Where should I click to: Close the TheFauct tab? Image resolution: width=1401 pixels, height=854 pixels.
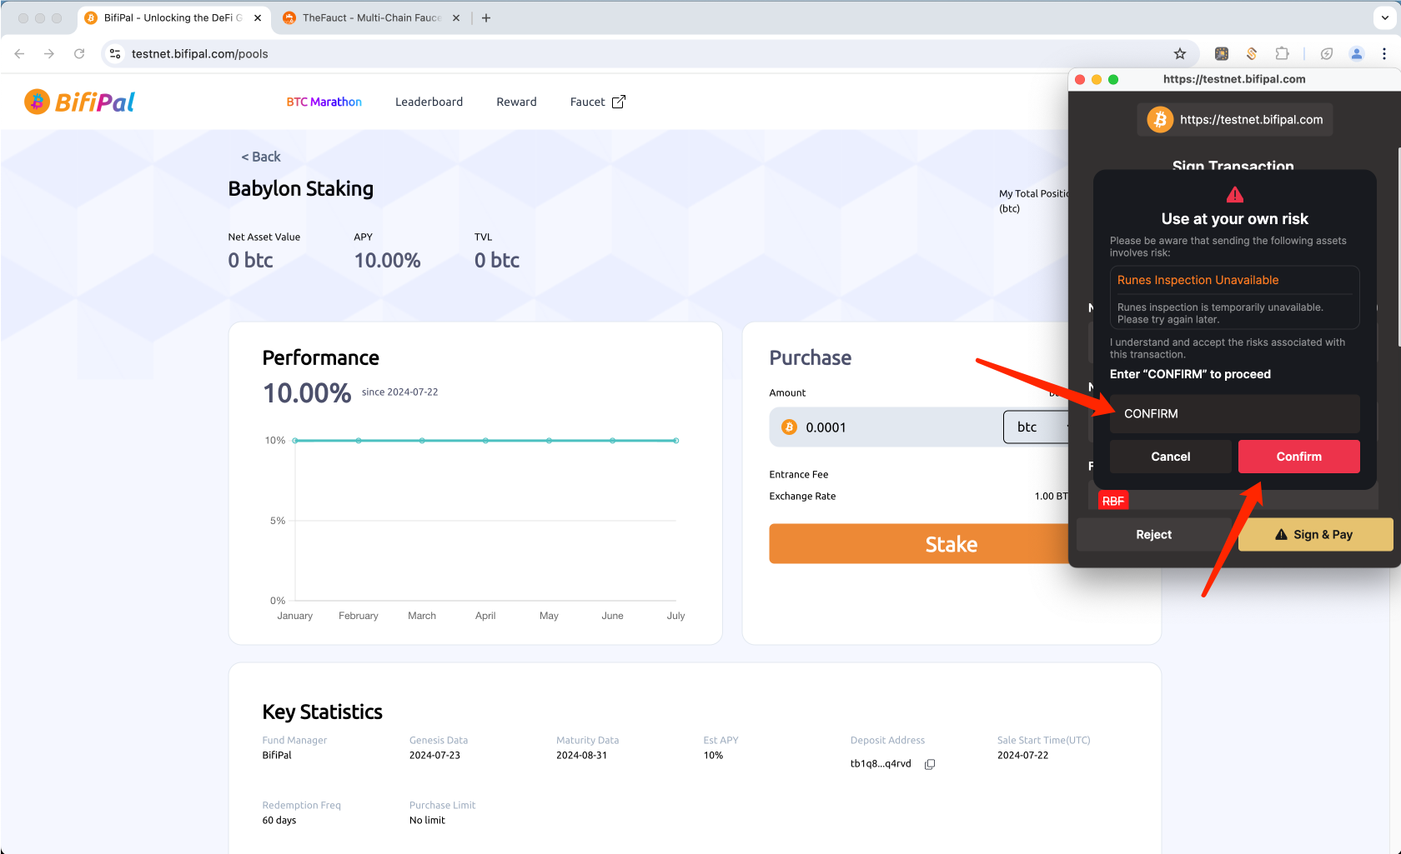[x=456, y=17]
